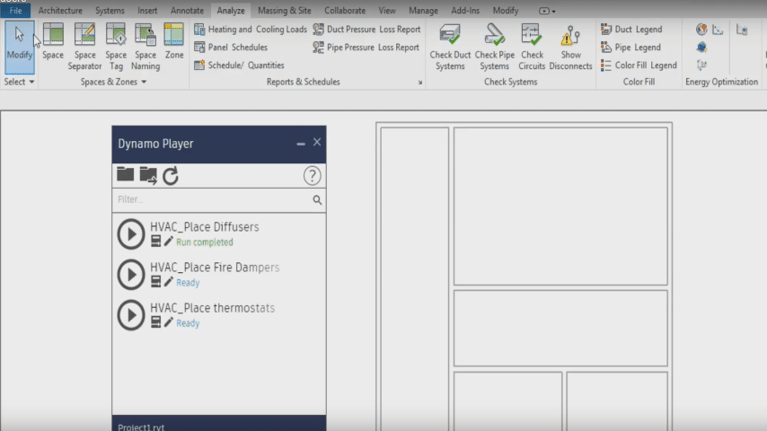
Task: Edit inputs for HVAC_Place thermostats
Action: point(155,322)
